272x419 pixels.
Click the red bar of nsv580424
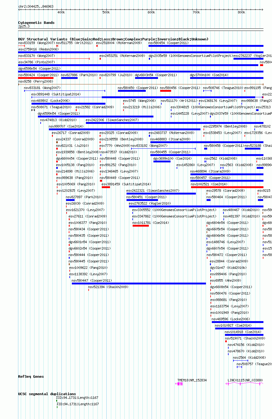[36, 78]
